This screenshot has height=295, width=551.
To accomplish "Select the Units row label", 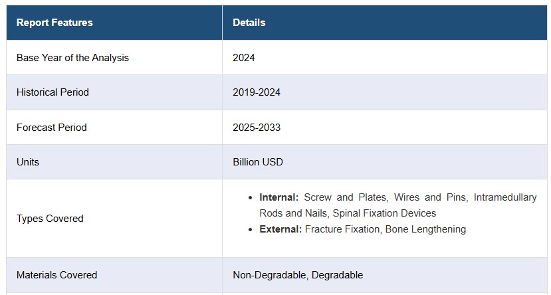I will pos(28,162).
